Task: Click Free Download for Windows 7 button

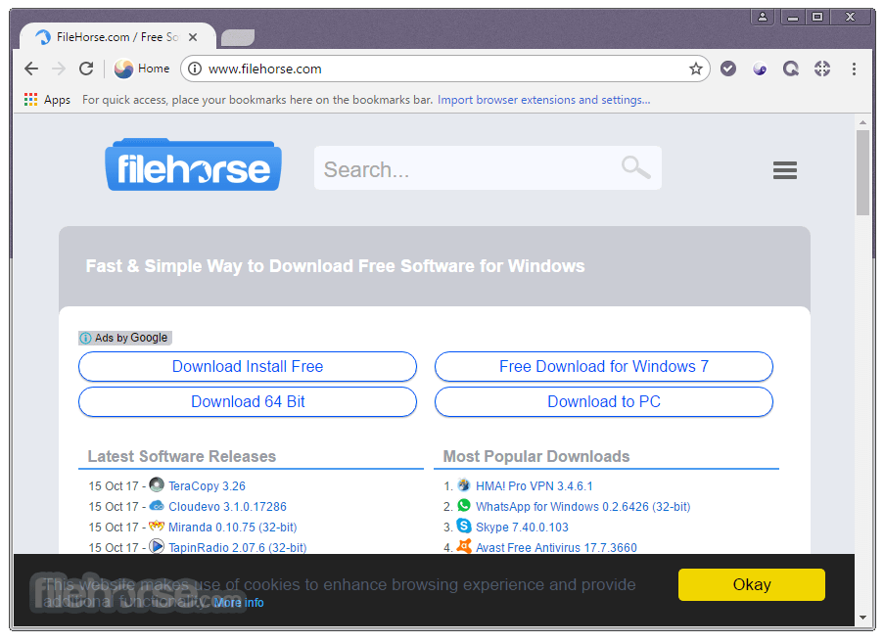Action: pyautogui.click(x=604, y=366)
